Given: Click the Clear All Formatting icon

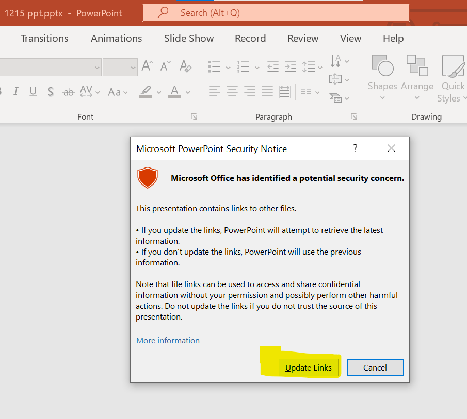Looking at the screenshot, I should (186, 66).
